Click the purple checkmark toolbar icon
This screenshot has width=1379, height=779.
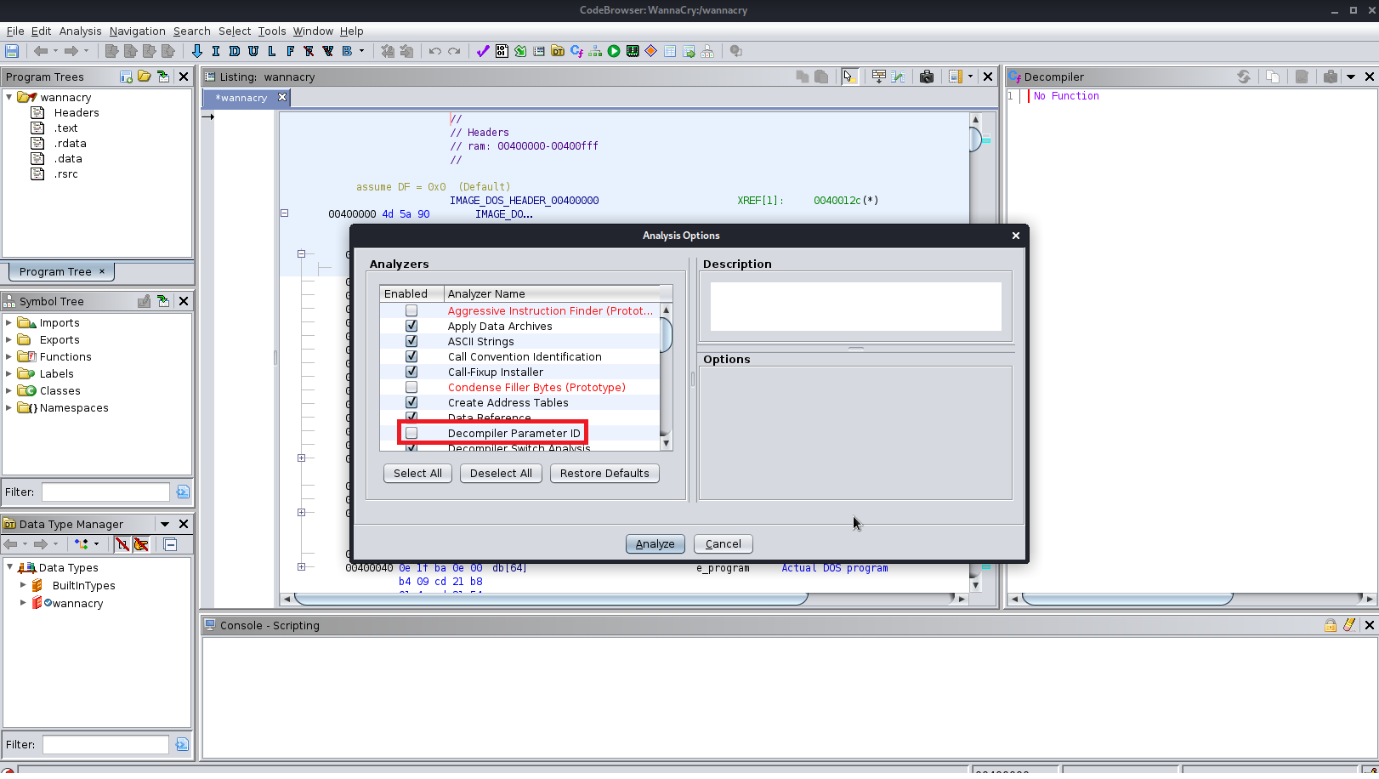pyautogui.click(x=483, y=51)
